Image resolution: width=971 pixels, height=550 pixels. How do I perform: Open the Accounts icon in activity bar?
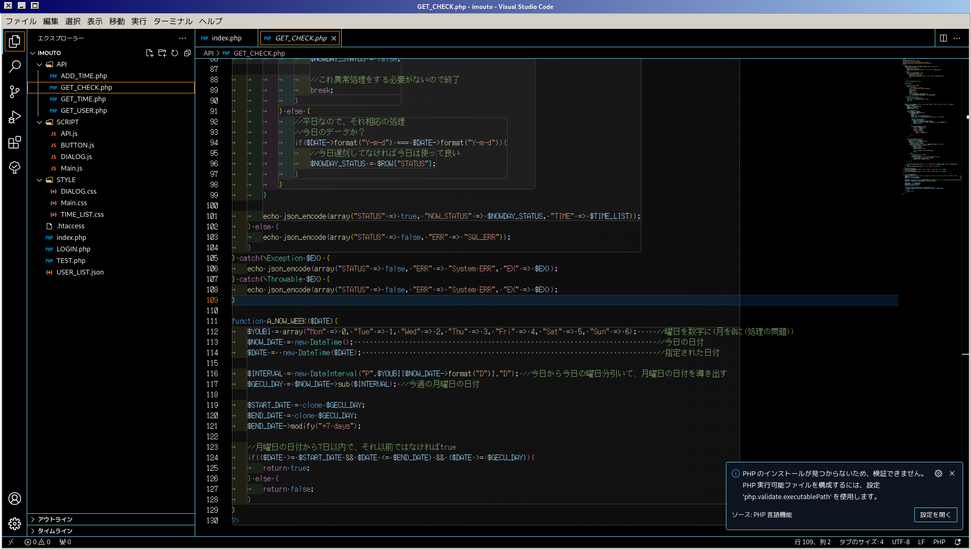[x=15, y=499]
